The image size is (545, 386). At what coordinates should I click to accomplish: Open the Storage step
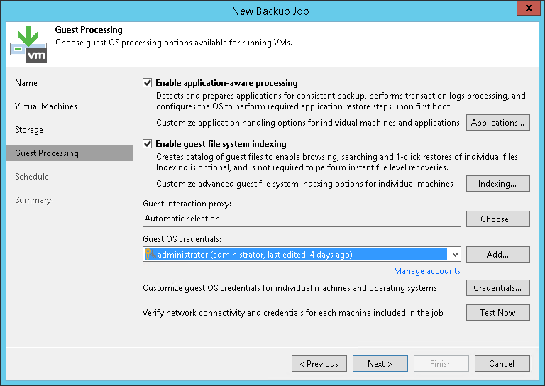pos(29,130)
